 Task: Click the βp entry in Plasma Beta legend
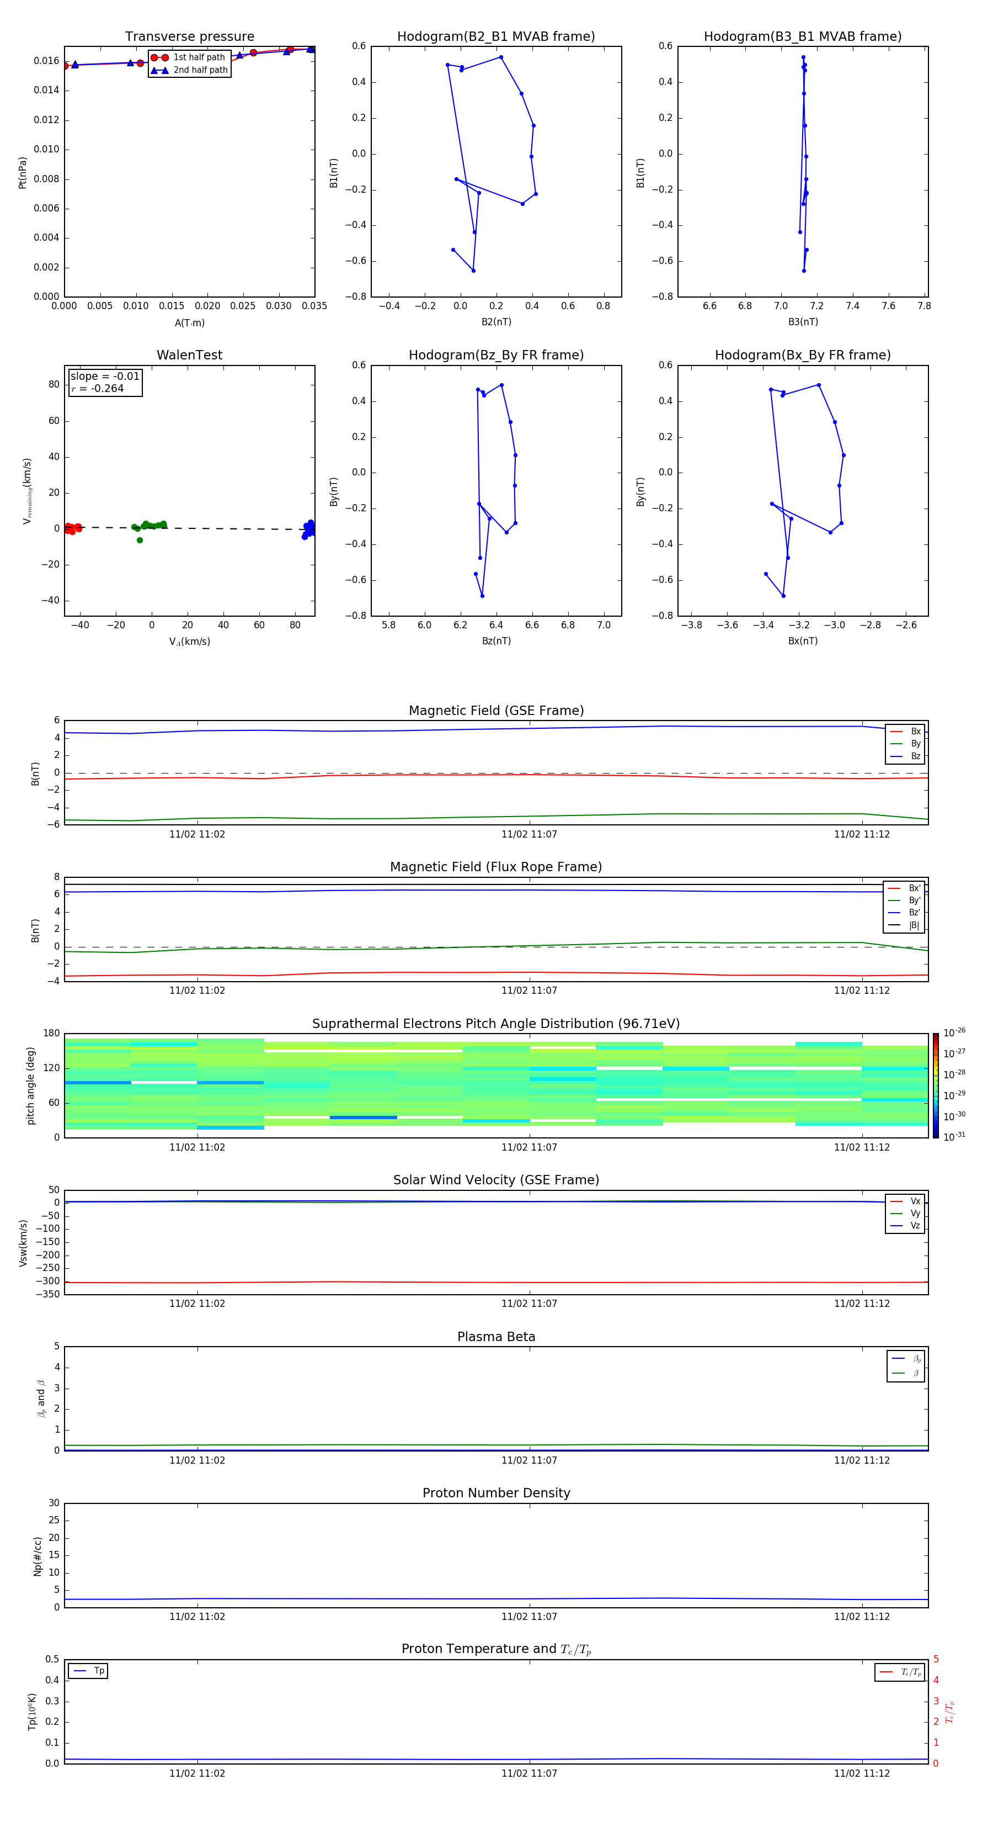click(907, 1359)
